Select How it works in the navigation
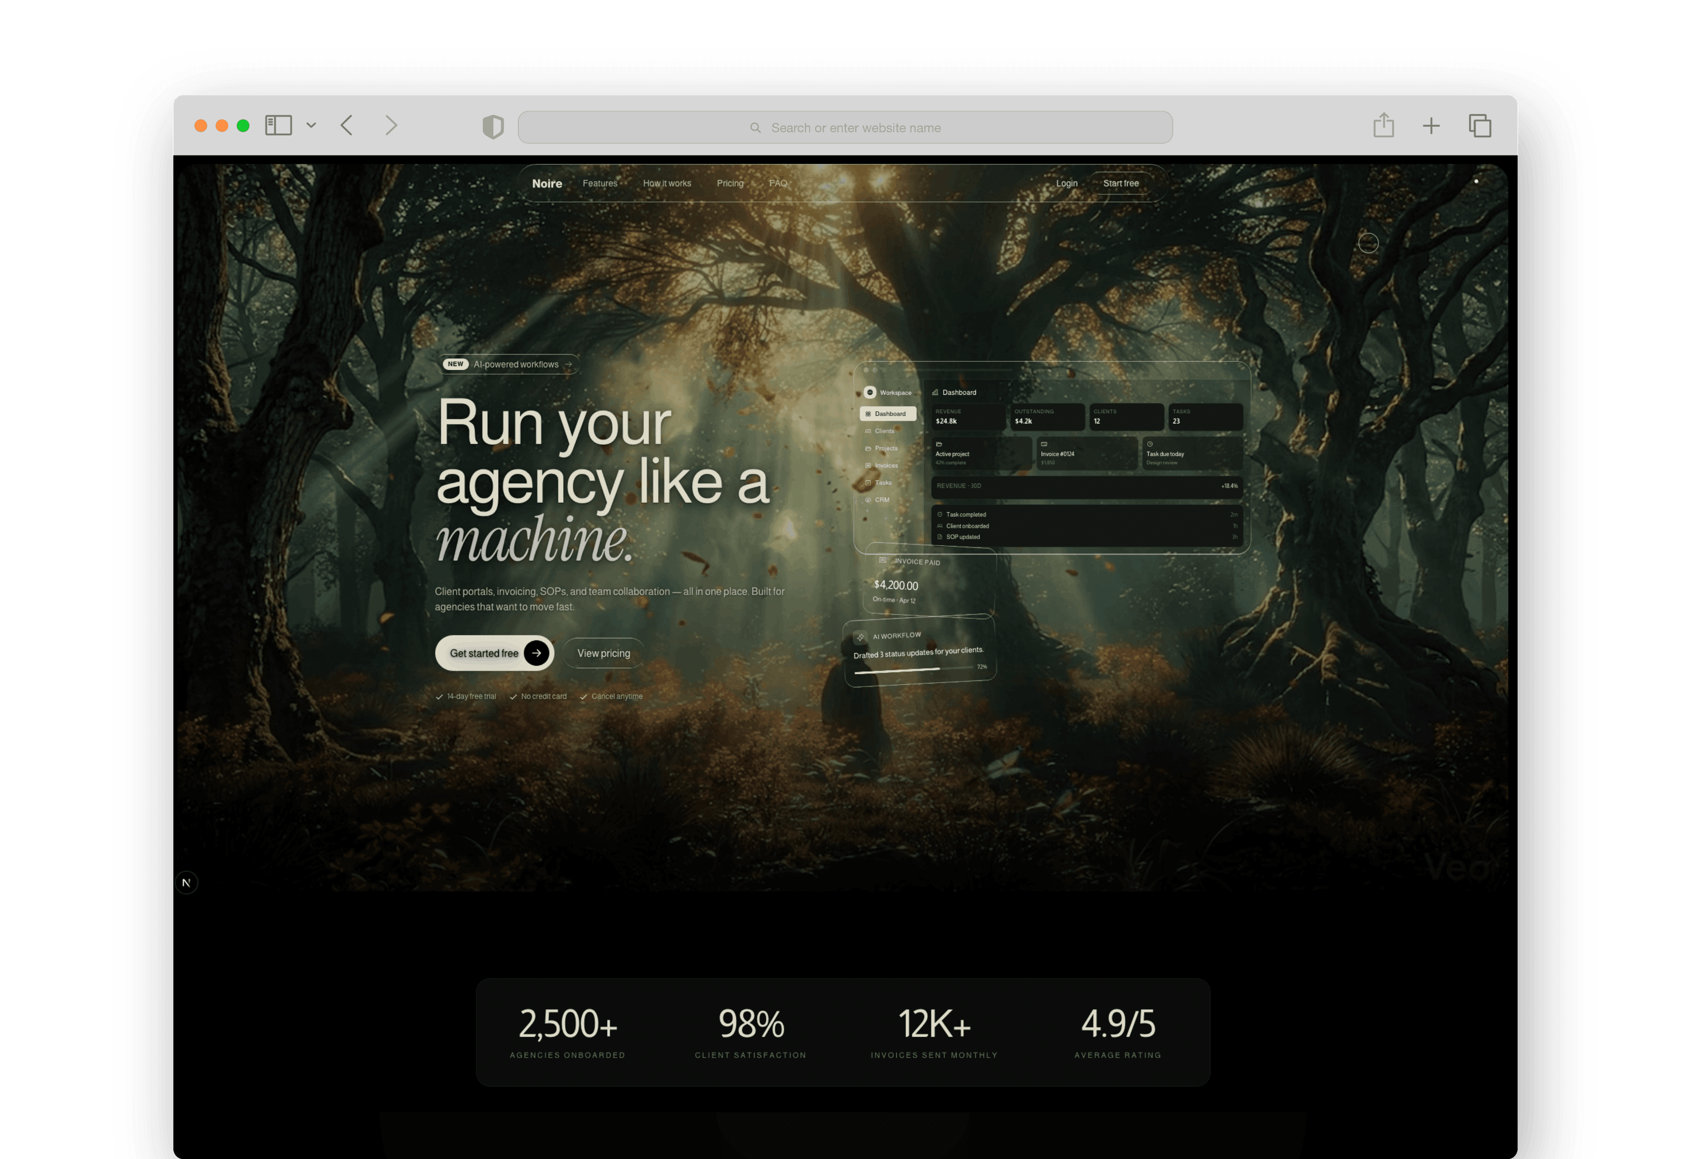Viewport: 1691px width, 1159px height. (667, 183)
